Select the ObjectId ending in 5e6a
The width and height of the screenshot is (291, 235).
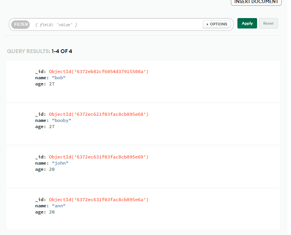99,200
